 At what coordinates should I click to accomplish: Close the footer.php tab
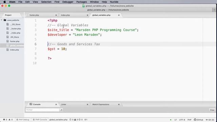click(x=56, y=15)
